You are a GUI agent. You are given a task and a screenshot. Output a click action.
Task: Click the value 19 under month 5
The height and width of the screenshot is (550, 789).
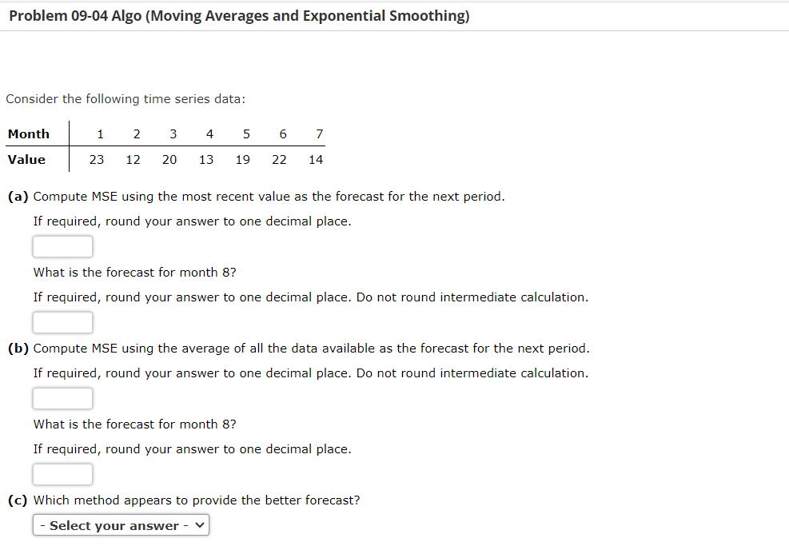click(x=241, y=159)
